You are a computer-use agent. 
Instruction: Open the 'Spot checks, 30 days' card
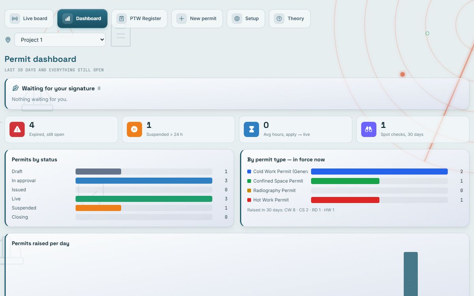413,129
